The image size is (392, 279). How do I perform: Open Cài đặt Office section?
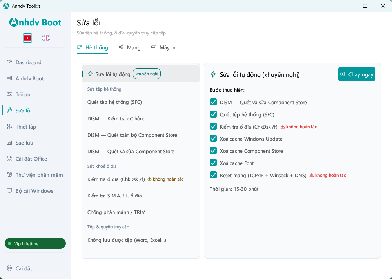[35, 159]
